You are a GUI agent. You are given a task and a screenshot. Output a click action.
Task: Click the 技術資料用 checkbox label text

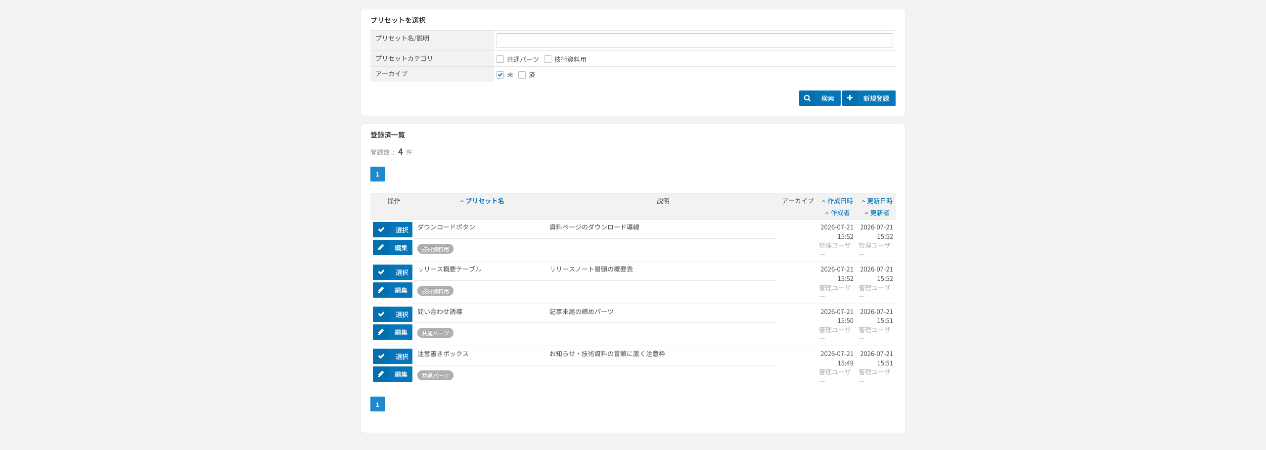click(x=570, y=59)
